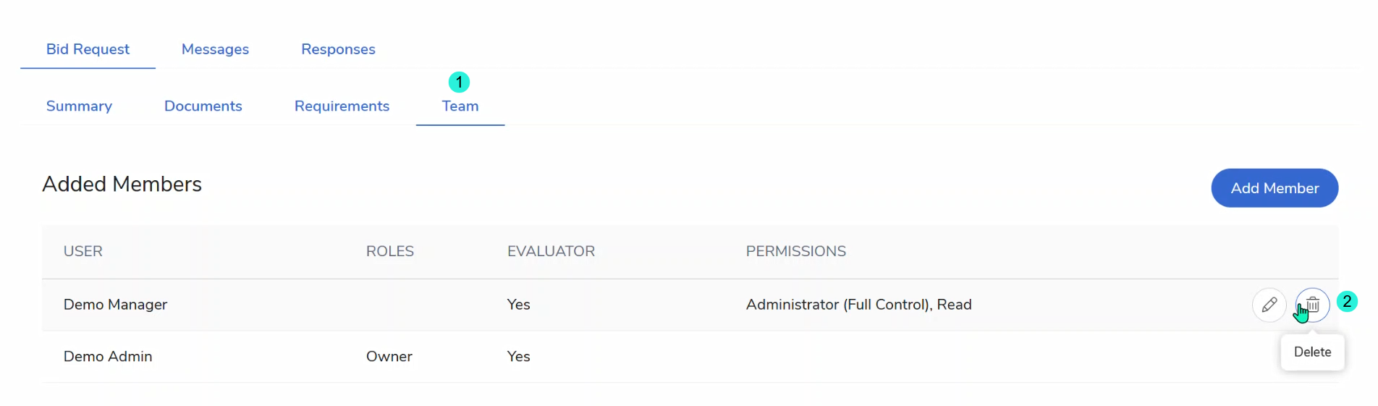
Task: Click the green step 1 badge
Action: point(459,82)
